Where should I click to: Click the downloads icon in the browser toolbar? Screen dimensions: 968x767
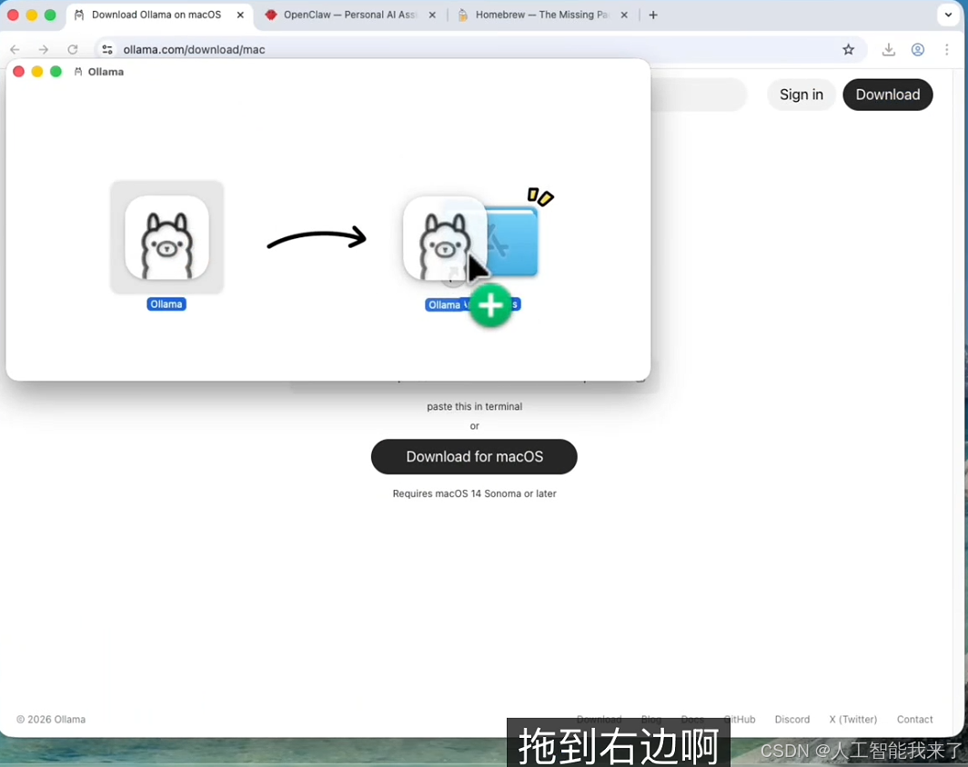click(x=889, y=50)
